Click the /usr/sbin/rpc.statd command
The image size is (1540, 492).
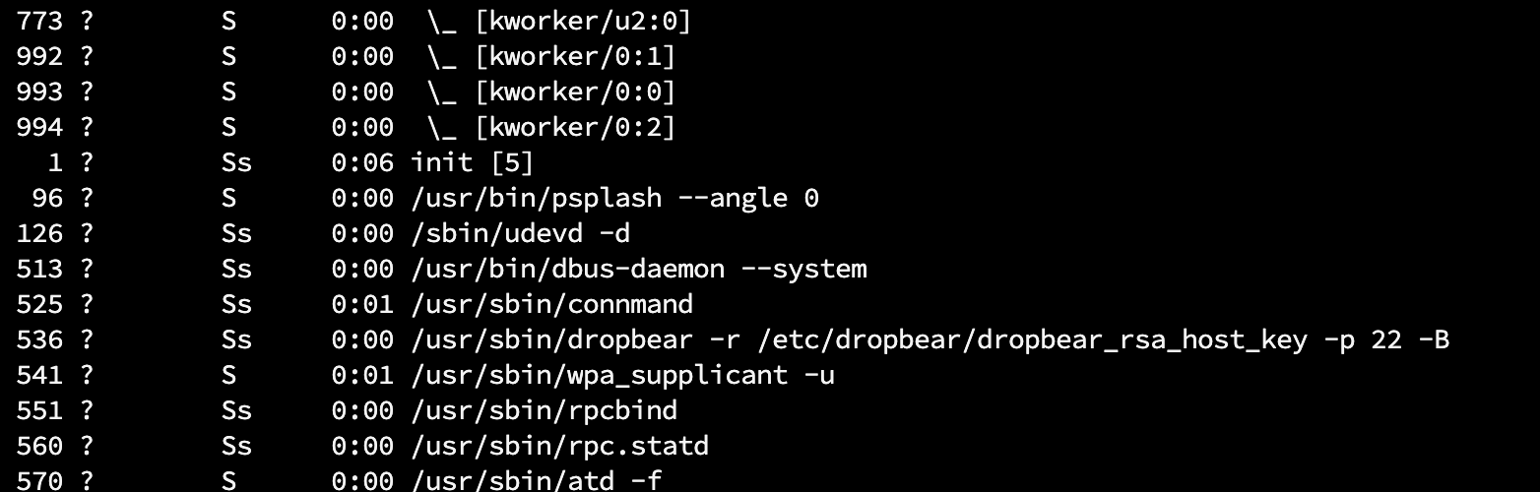coord(559,446)
